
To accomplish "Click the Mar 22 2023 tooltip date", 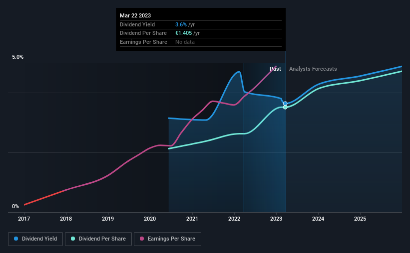I will coord(135,15).
